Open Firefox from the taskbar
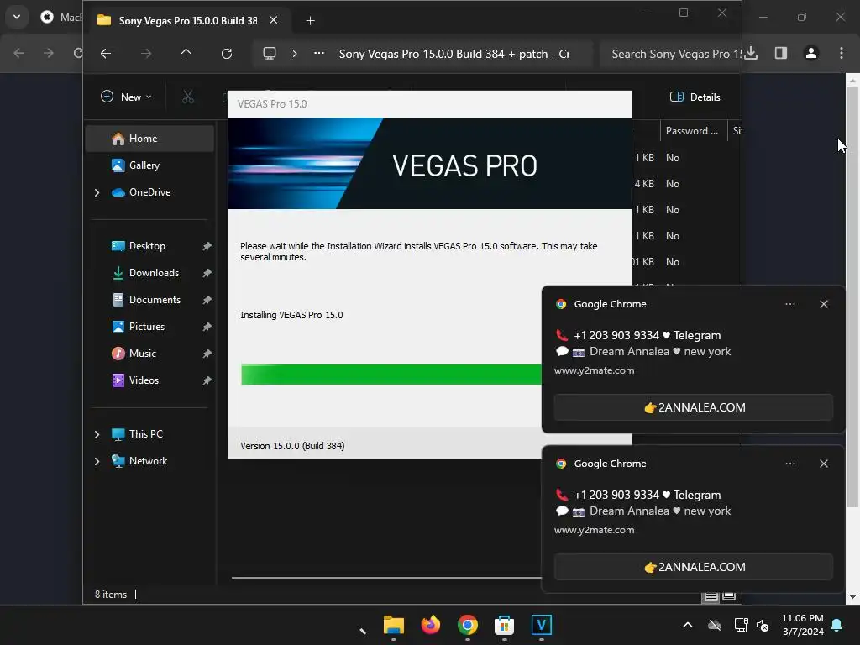 431,625
